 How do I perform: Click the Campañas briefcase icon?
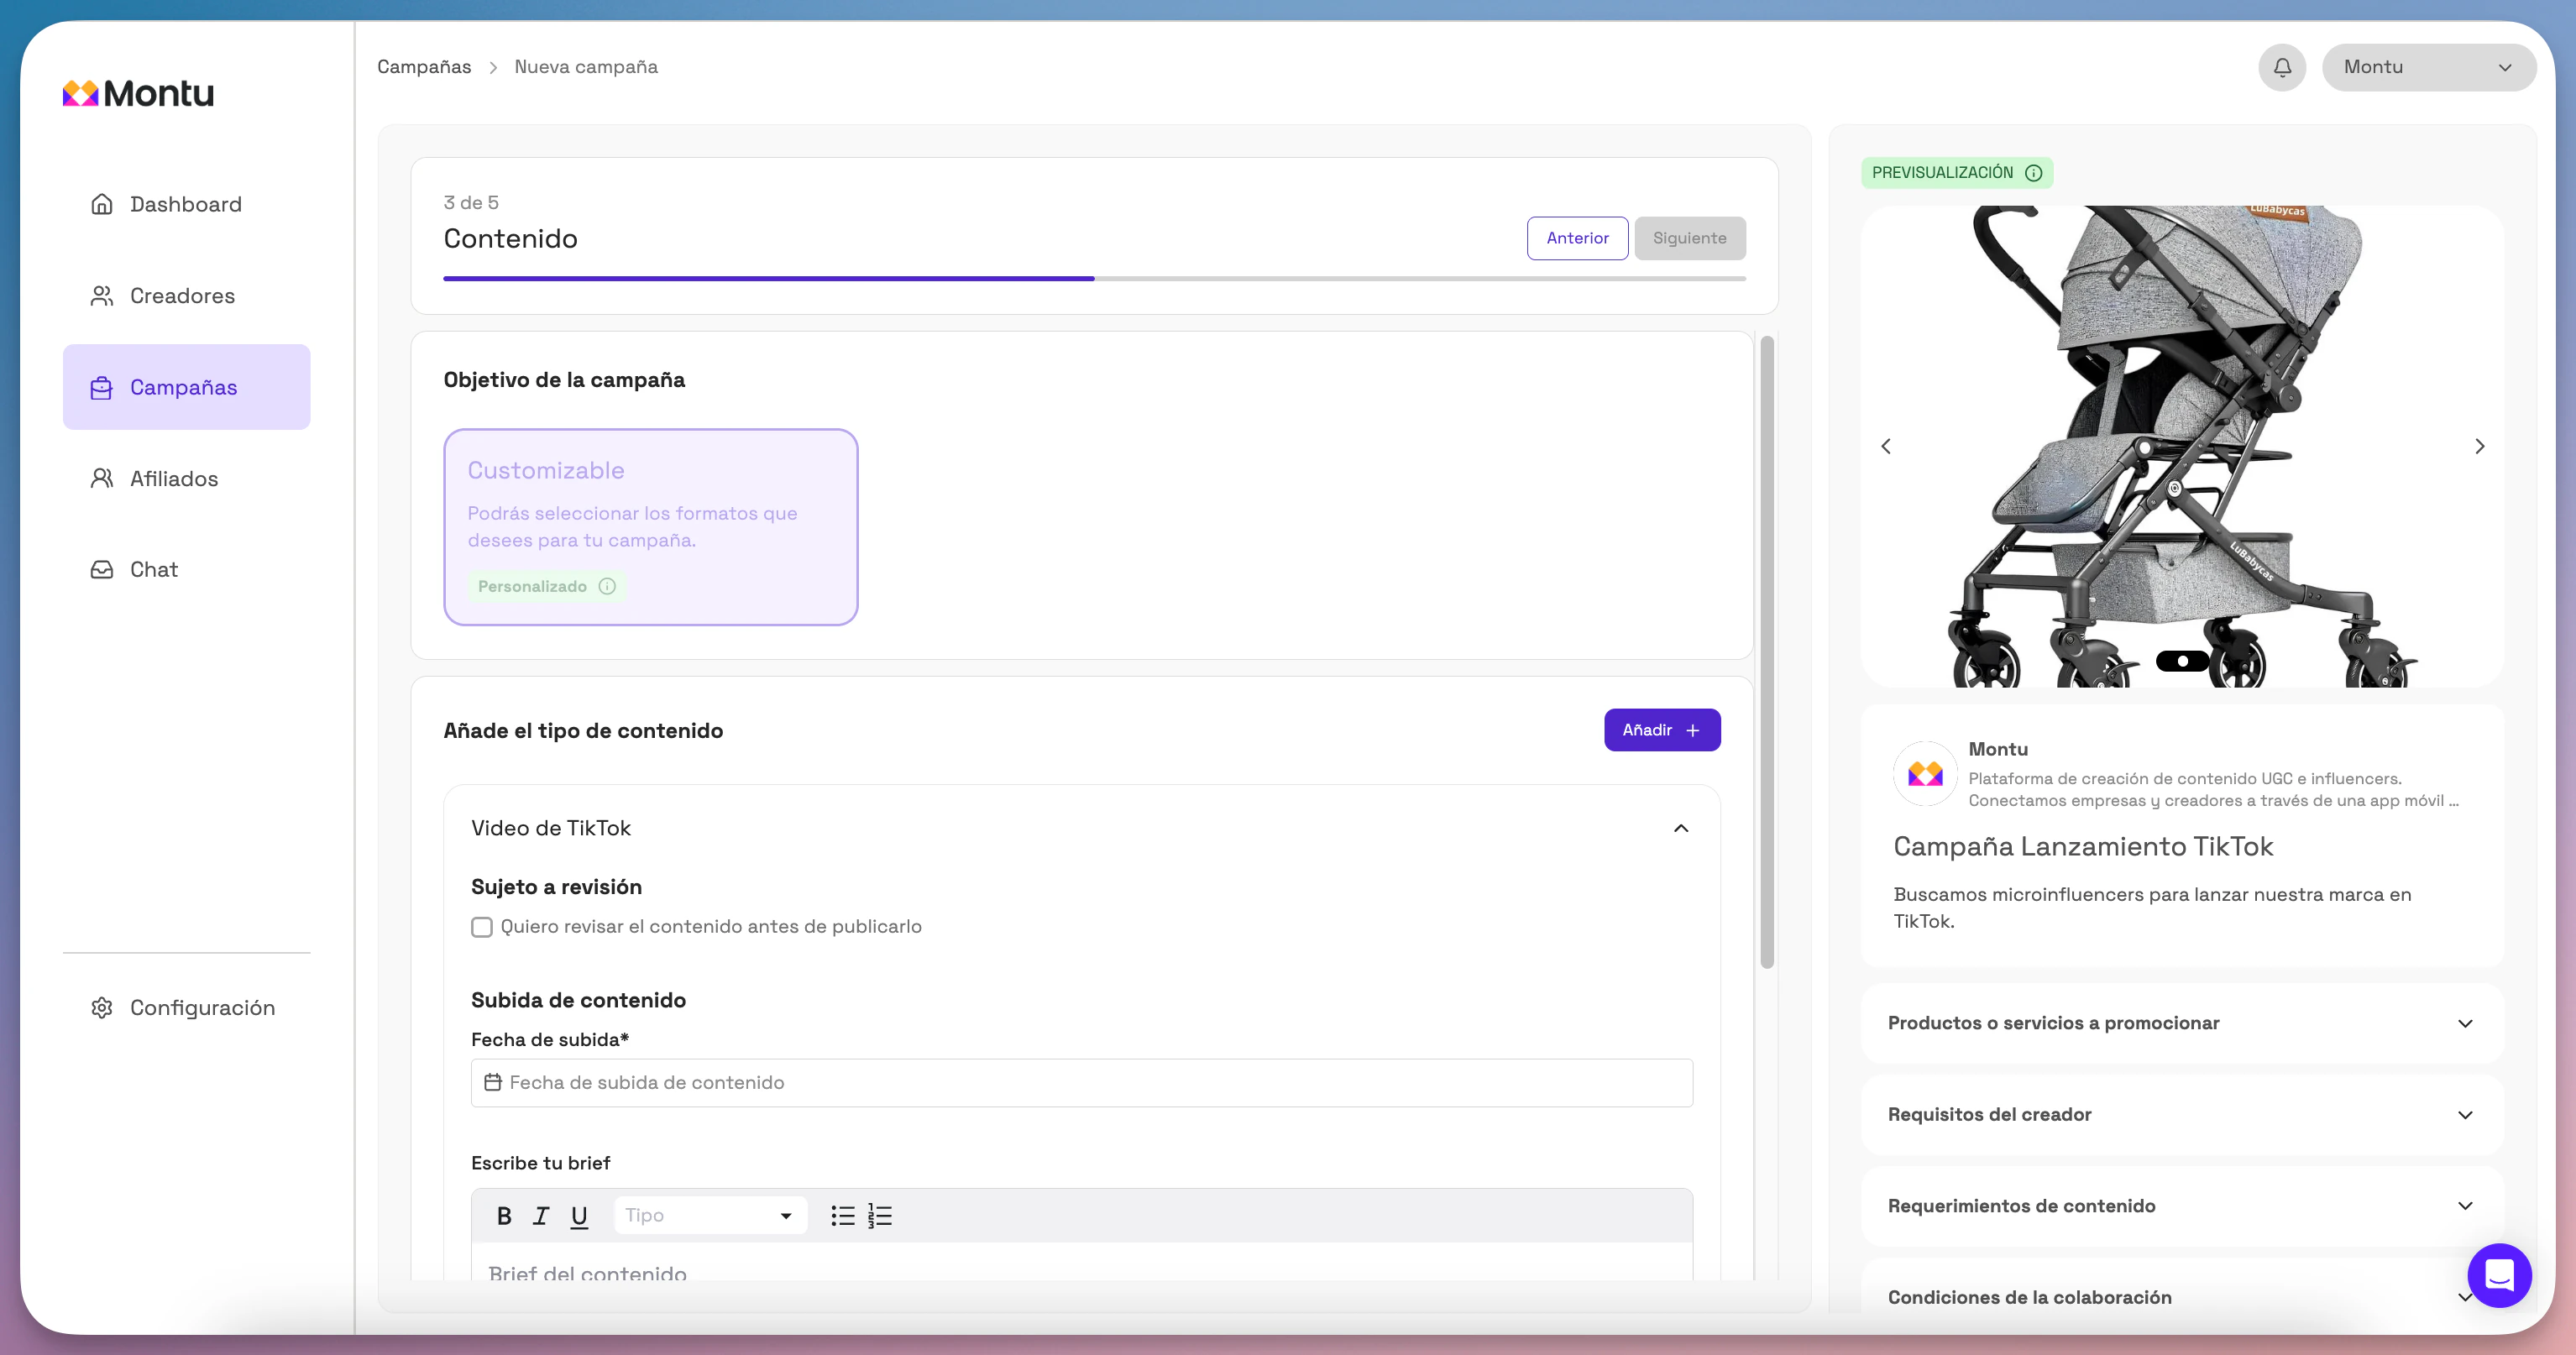tap(102, 388)
